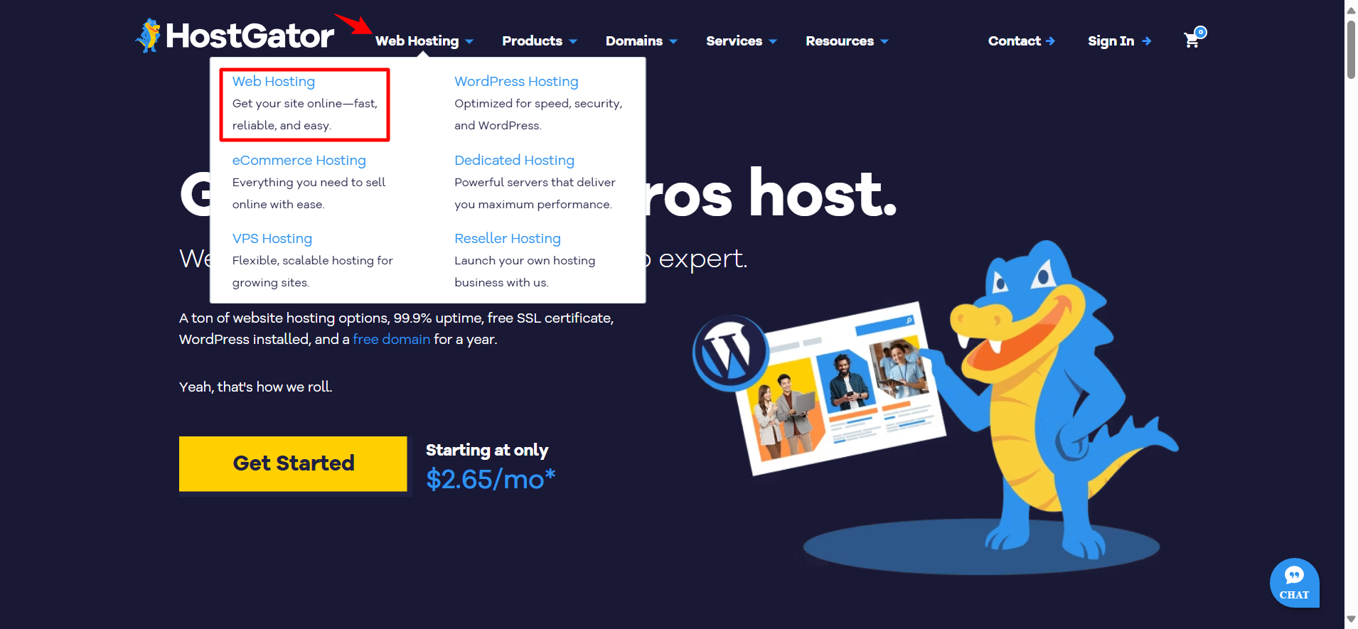Image resolution: width=1358 pixels, height=629 pixels.
Task: Click the Products nav label
Action: point(533,41)
